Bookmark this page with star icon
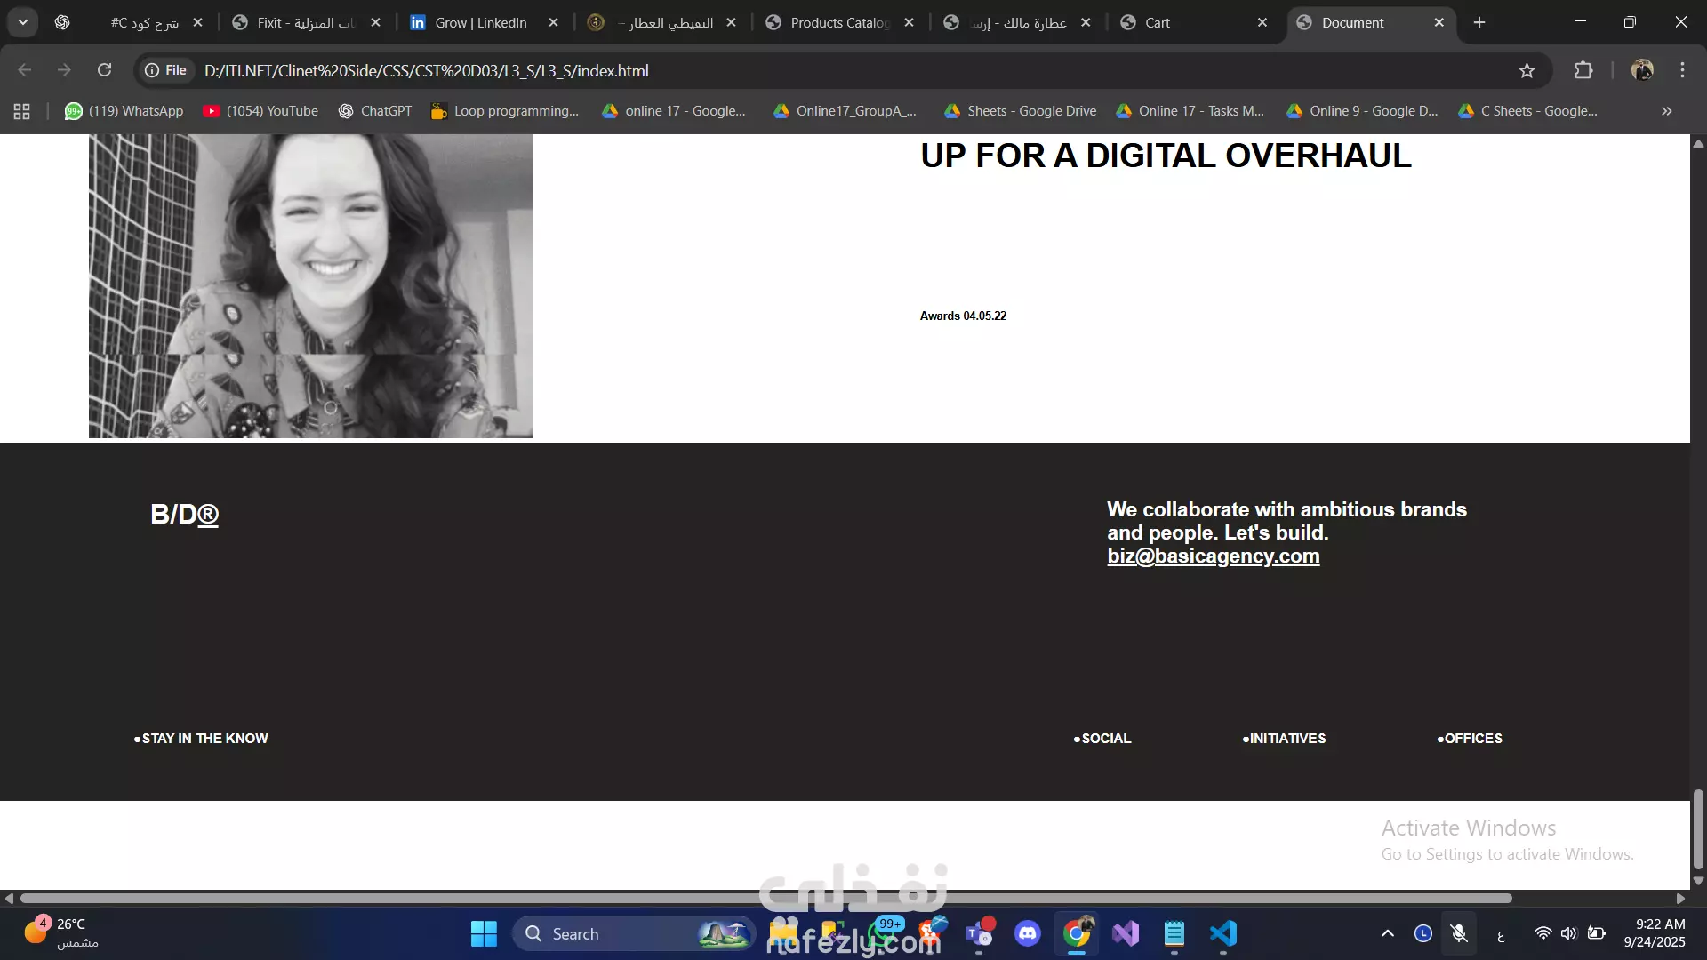 1527,70
